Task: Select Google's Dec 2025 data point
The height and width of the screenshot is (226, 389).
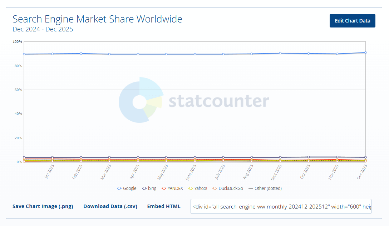Action: pos(365,52)
